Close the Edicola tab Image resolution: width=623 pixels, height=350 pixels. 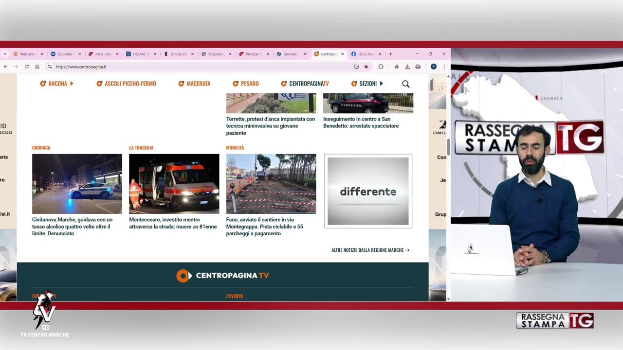(x=192, y=54)
